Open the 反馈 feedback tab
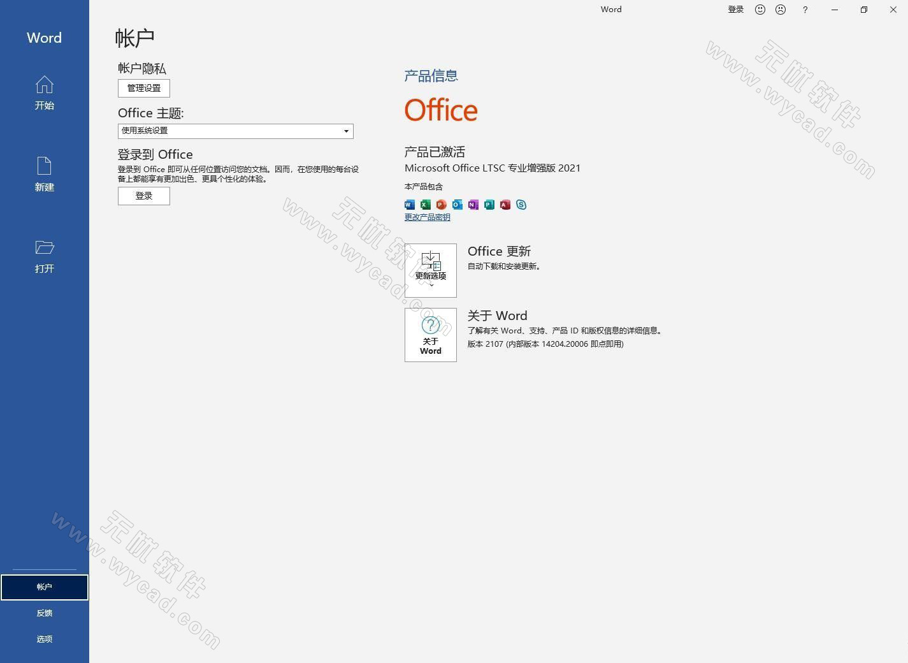Viewport: 908px width, 663px height. 45,613
